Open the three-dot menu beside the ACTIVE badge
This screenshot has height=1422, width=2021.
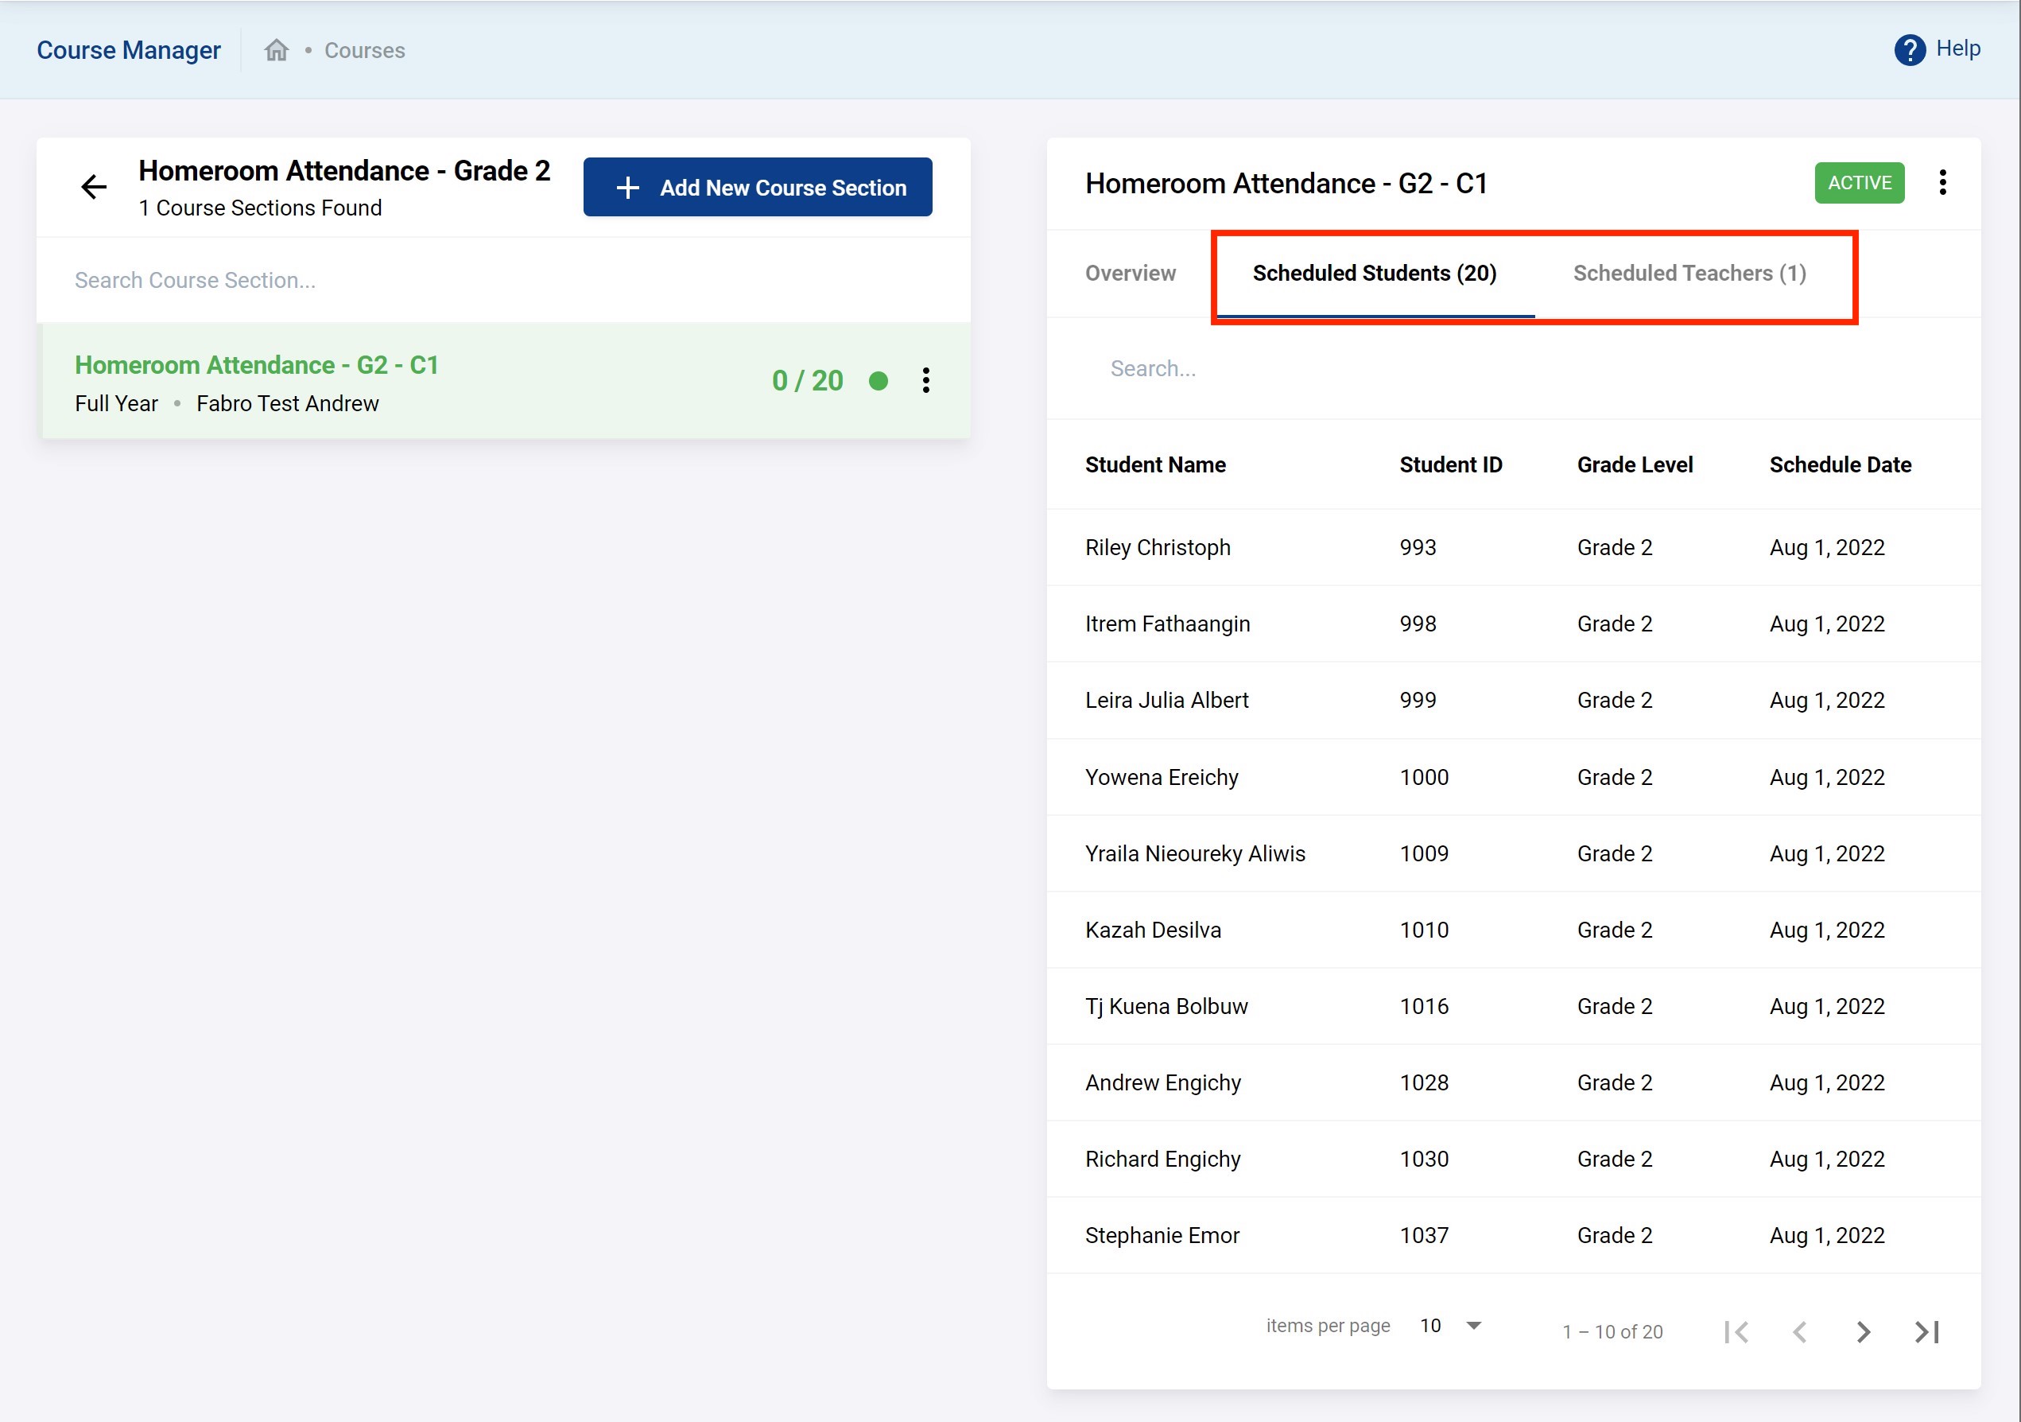pos(1942,182)
